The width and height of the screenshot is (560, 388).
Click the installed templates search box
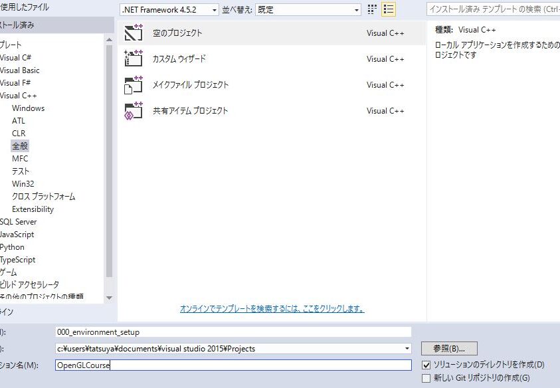tap(493, 9)
